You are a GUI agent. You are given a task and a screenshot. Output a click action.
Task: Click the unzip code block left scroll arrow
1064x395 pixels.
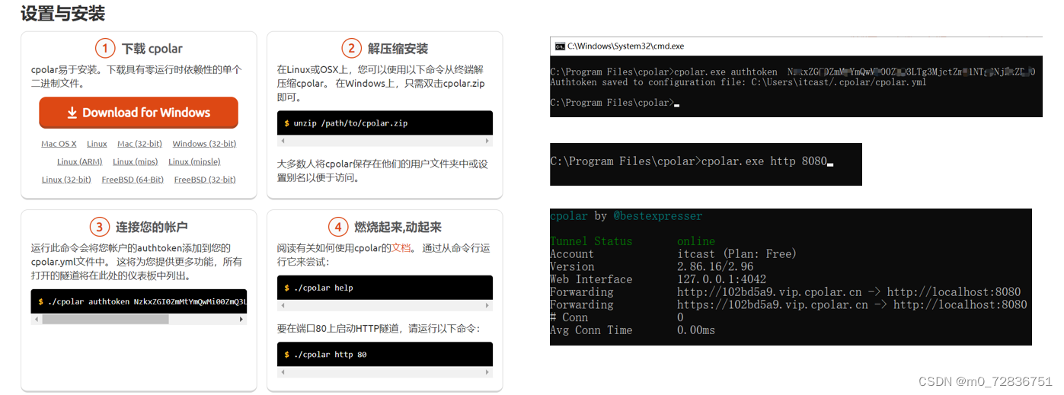(x=282, y=142)
